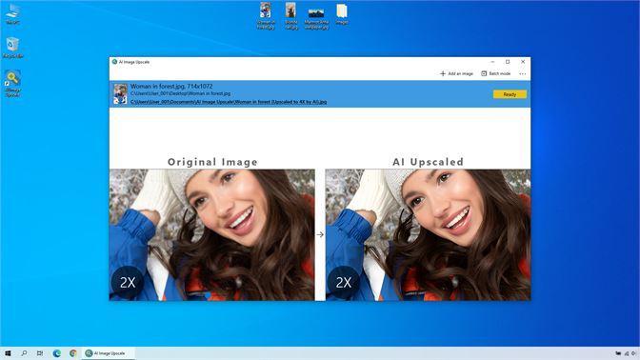Viewport: 640px width, 360px height.
Task: Open Microsoft Edge from the taskbar
Action: tap(57, 353)
